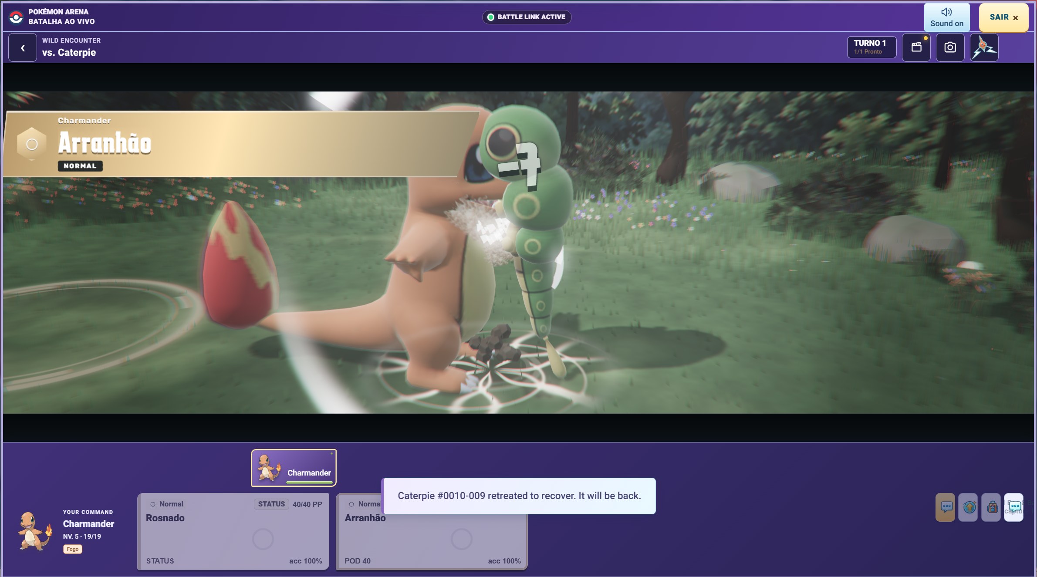Open the backpack bag icon

point(991,507)
